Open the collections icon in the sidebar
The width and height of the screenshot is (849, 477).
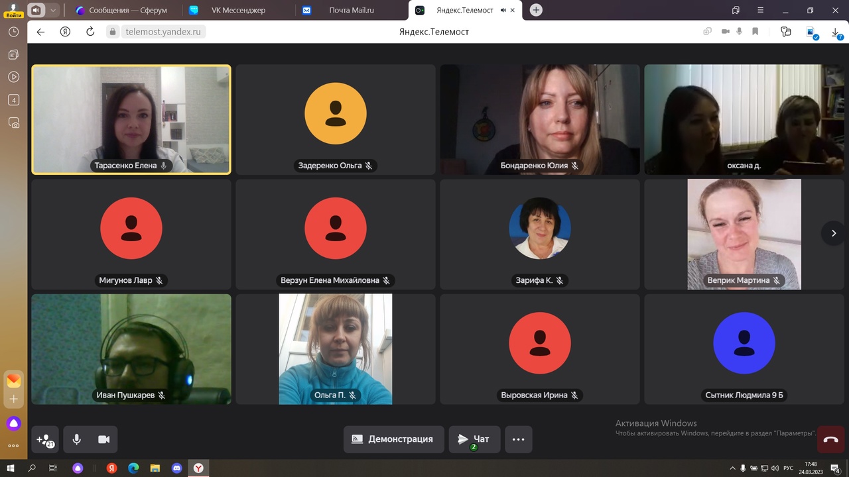coord(13,54)
